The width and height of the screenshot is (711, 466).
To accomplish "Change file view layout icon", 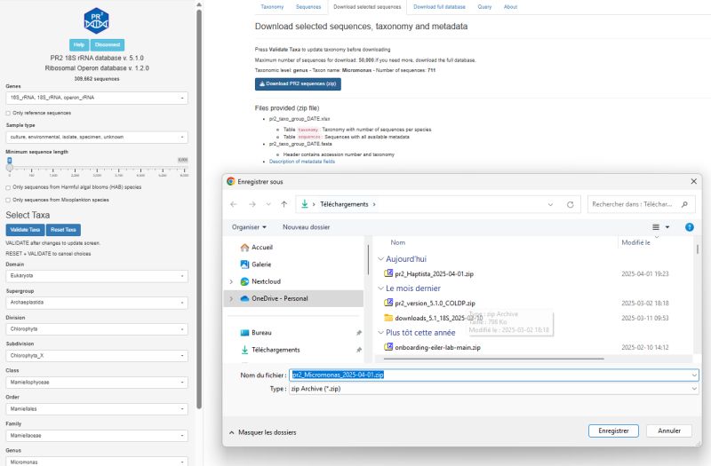I will pyautogui.click(x=656, y=227).
